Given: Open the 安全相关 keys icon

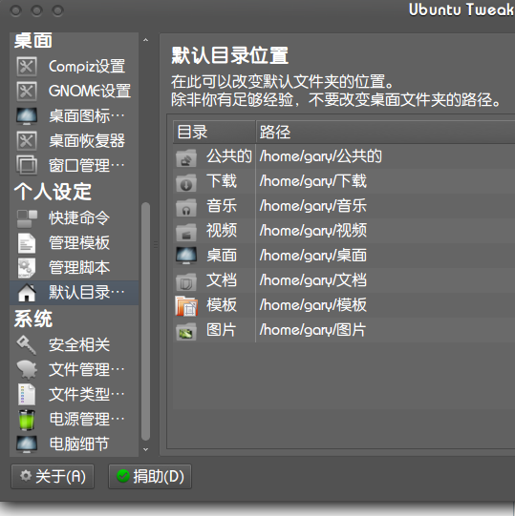Looking at the screenshot, I should coord(27,345).
